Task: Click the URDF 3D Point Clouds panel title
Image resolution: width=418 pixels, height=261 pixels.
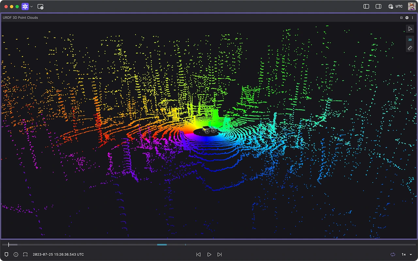Action: tap(20, 18)
